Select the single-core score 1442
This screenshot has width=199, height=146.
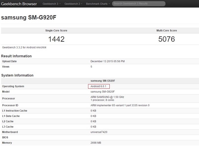pos(56,39)
